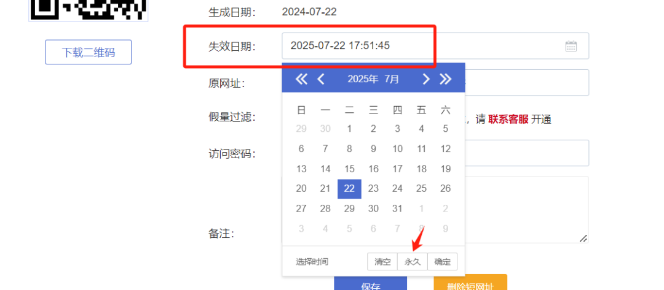
Task: Go to previous year with double-left arrow
Action: 301,78
